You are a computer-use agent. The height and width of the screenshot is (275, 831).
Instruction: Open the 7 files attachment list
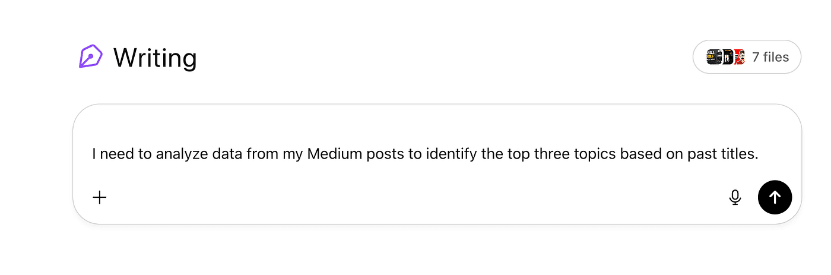770,57
